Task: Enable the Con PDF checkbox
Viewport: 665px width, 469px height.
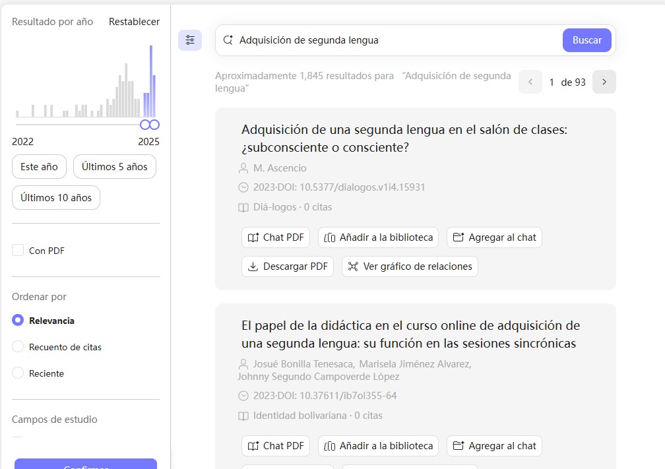Action: 18,251
